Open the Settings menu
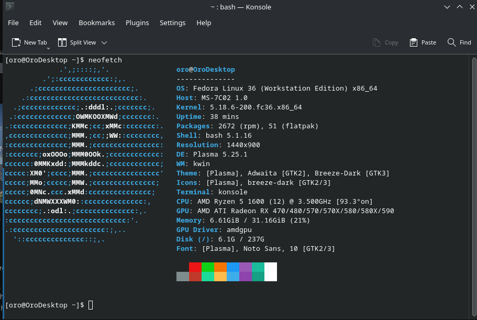 (172, 23)
